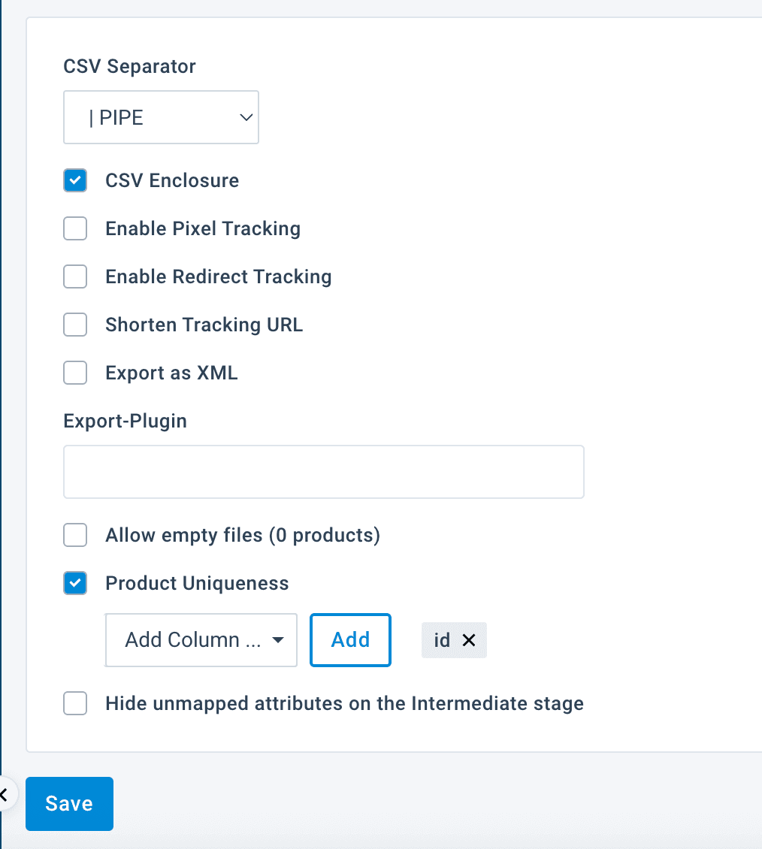Open the CSV Separator PIPE dropdown
The width and height of the screenshot is (762, 849).
click(x=161, y=117)
